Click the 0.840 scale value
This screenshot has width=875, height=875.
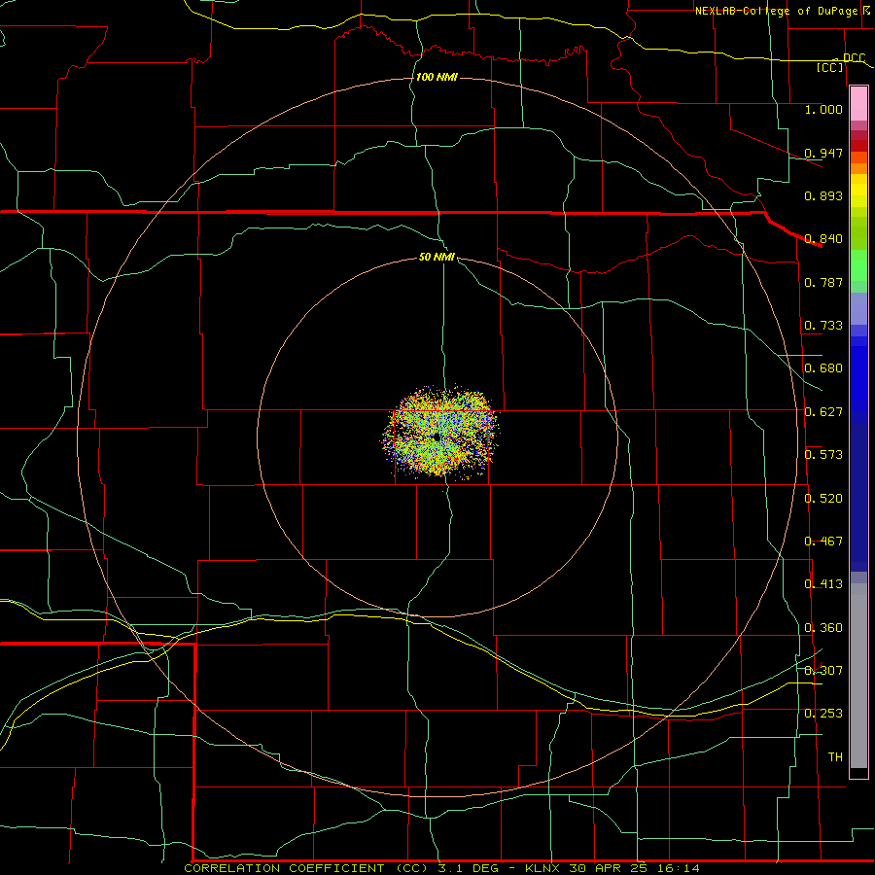[823, 239]
